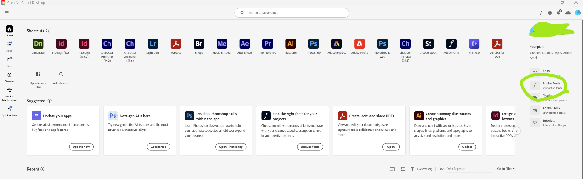Open the Help question mark icon
The width and height of the screenshot is (583, 179).
pyautogui.click(x=550, y=13)
